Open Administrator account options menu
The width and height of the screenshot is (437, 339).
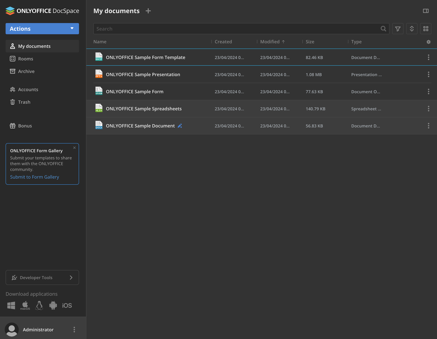[74, 329]
